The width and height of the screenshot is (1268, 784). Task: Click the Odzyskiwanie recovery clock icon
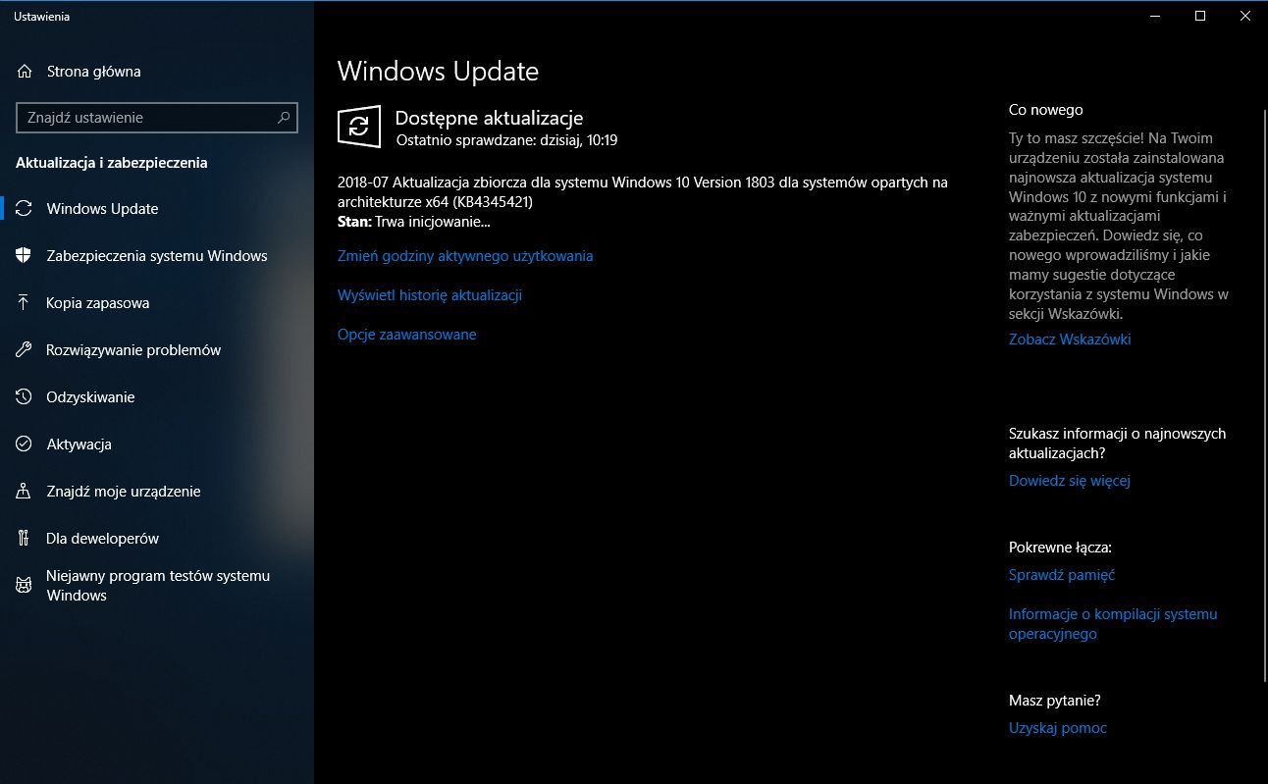coord(25,396)
